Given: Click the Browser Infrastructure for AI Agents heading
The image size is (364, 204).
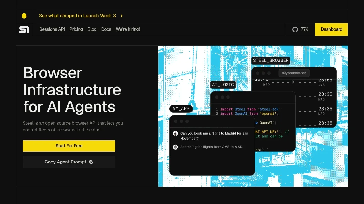Looking at the screenshot, I should pos(72,90).
